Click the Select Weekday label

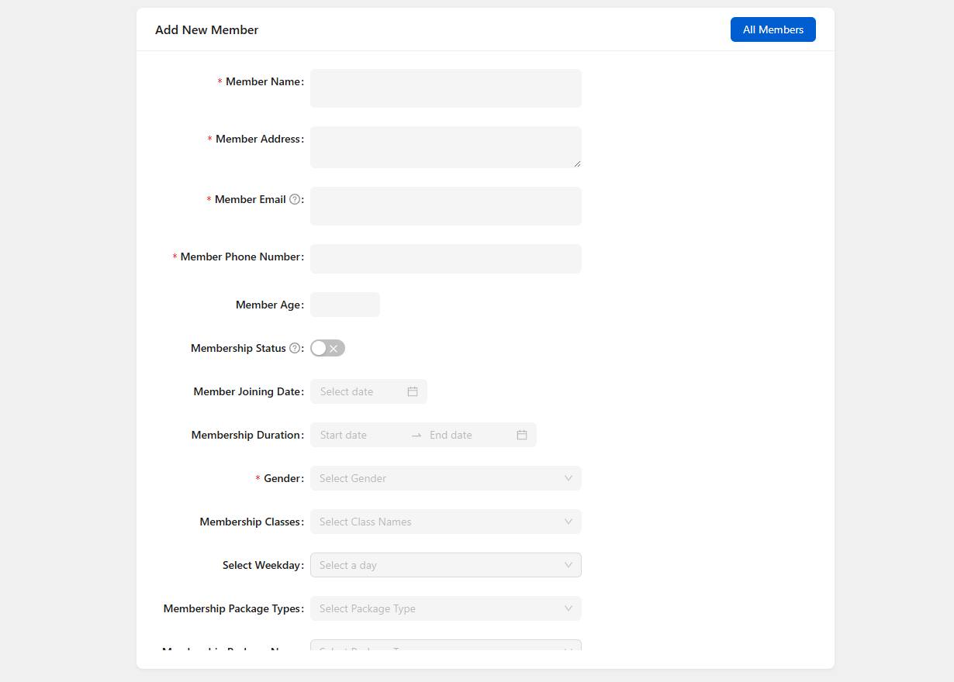click(x=261, y=565)
